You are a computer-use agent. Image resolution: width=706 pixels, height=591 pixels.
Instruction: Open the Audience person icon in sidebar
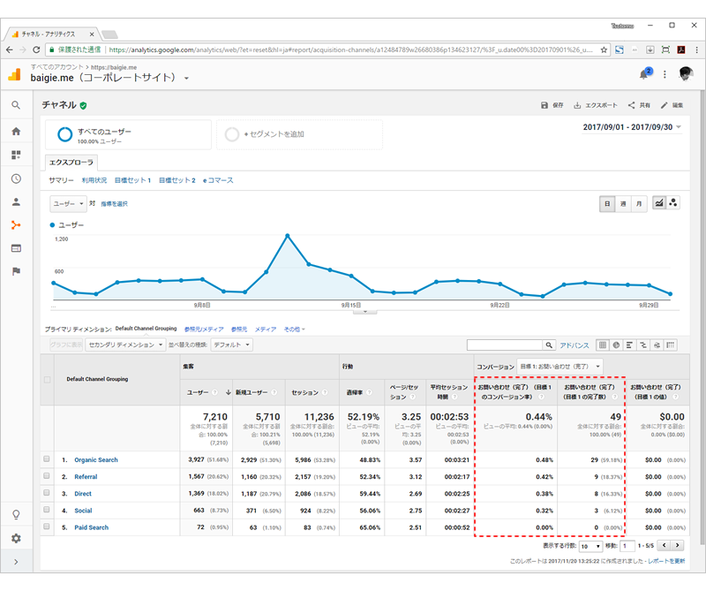pos(16,201)
